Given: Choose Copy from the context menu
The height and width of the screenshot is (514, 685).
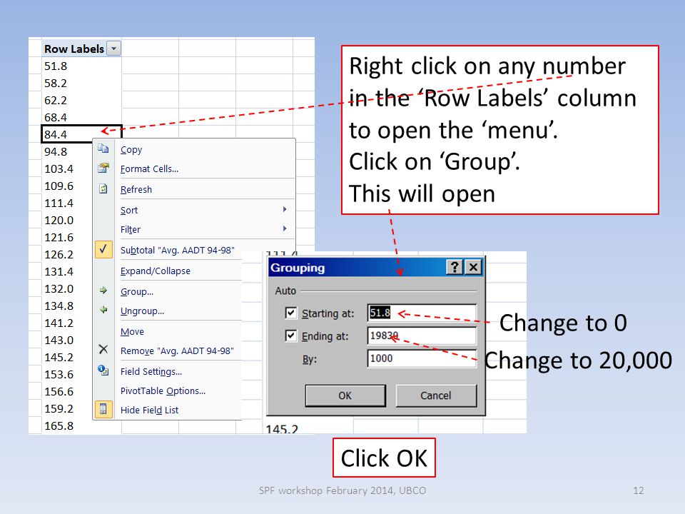Looking at the screenshot, I should point(131,149).
